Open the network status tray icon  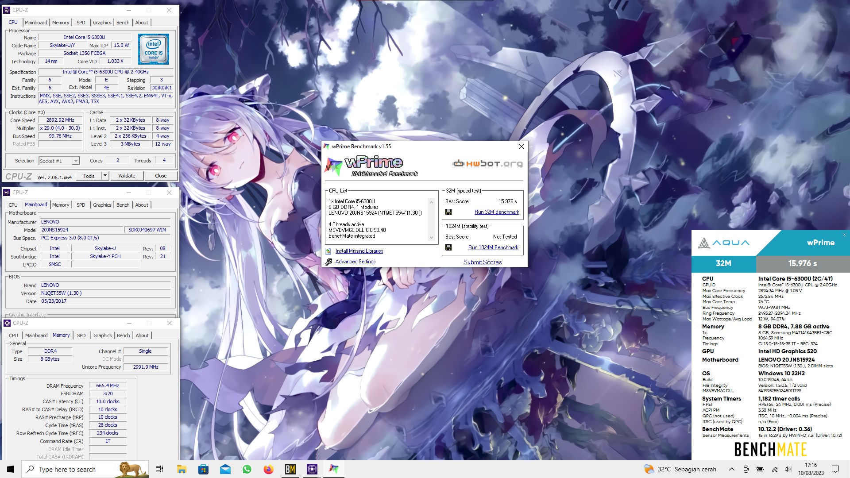(x=775, y=469)
